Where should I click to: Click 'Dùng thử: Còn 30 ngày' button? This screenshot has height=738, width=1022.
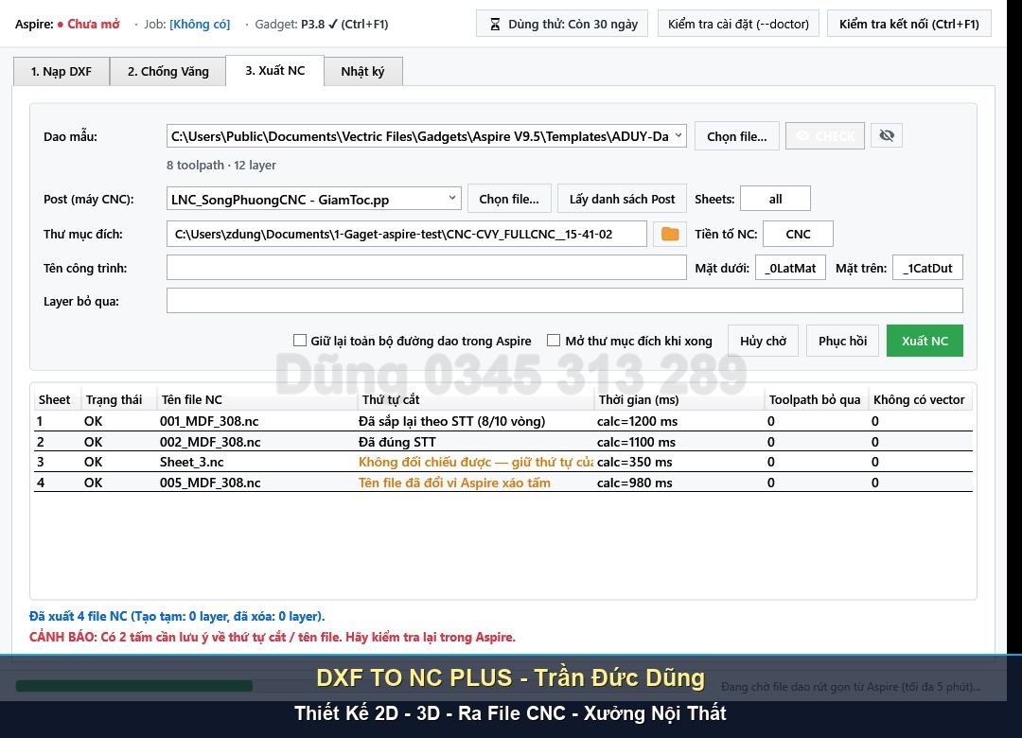(x=562, y=24)
